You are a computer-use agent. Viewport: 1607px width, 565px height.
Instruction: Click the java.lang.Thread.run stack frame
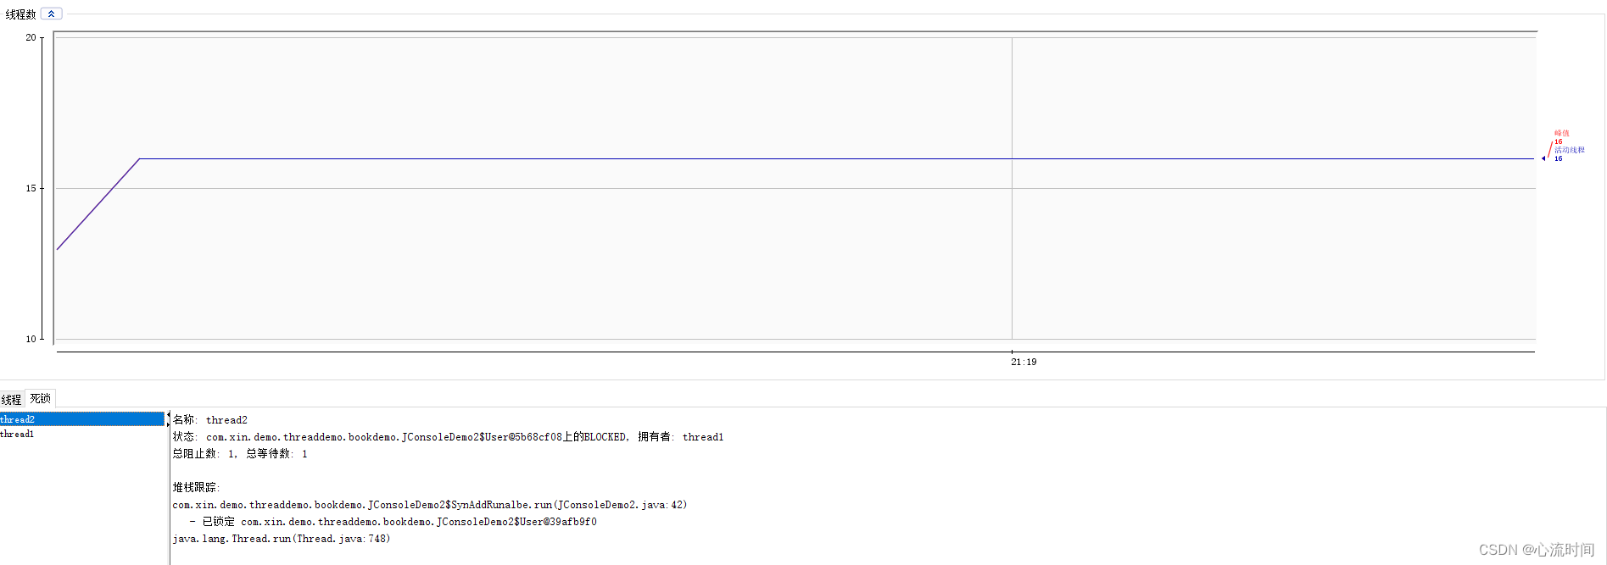point(282,539)
